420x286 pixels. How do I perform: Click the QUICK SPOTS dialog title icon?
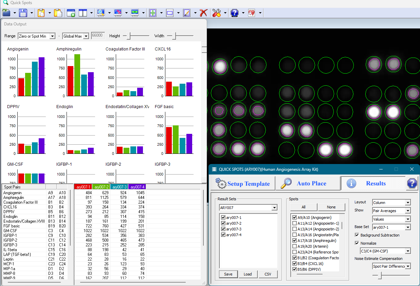coord(214,169)
